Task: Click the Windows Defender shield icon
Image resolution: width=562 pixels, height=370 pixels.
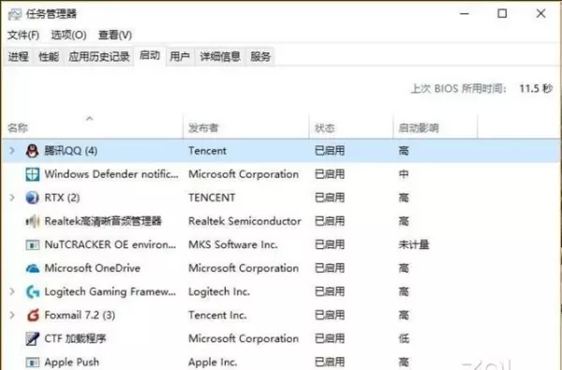Action: click(x=32, y=174)
